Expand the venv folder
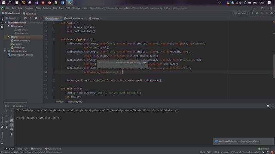 pyautogui.click(x=9, y=37)
